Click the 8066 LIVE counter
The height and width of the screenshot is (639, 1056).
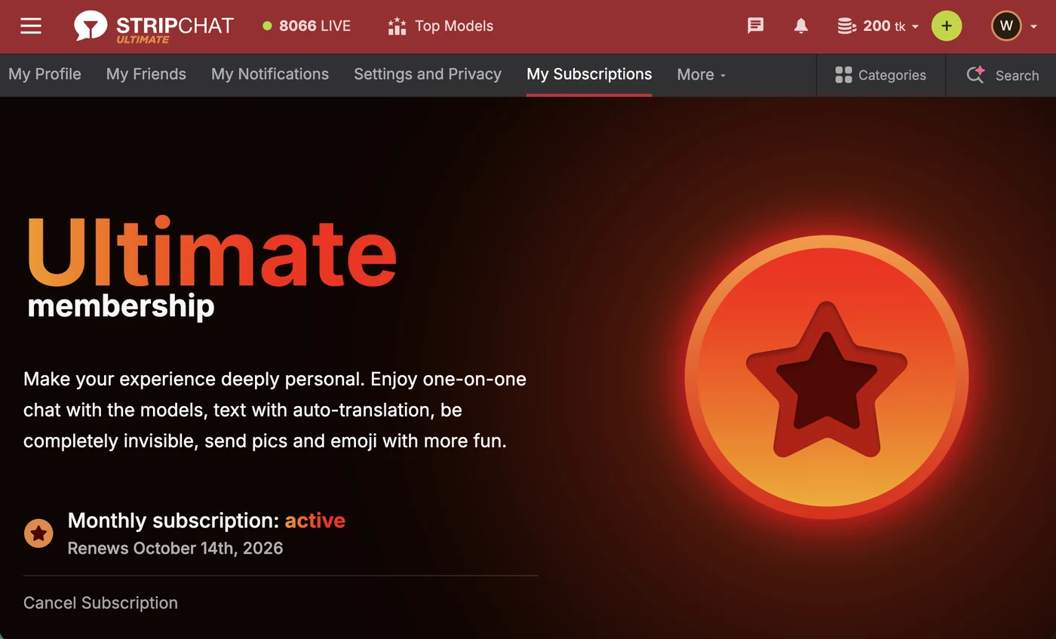(x=306, y=26)
